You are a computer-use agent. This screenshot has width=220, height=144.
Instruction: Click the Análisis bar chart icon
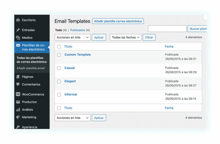pos(18,109)
